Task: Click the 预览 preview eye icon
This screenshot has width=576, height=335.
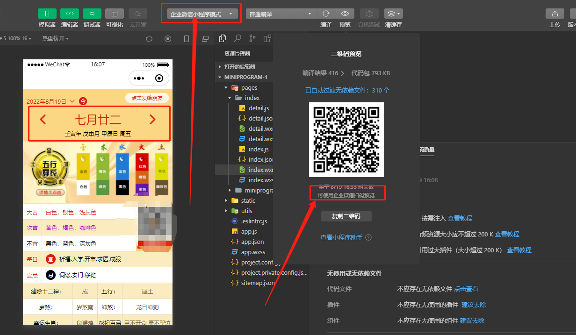Action: (x=345, y=14)
